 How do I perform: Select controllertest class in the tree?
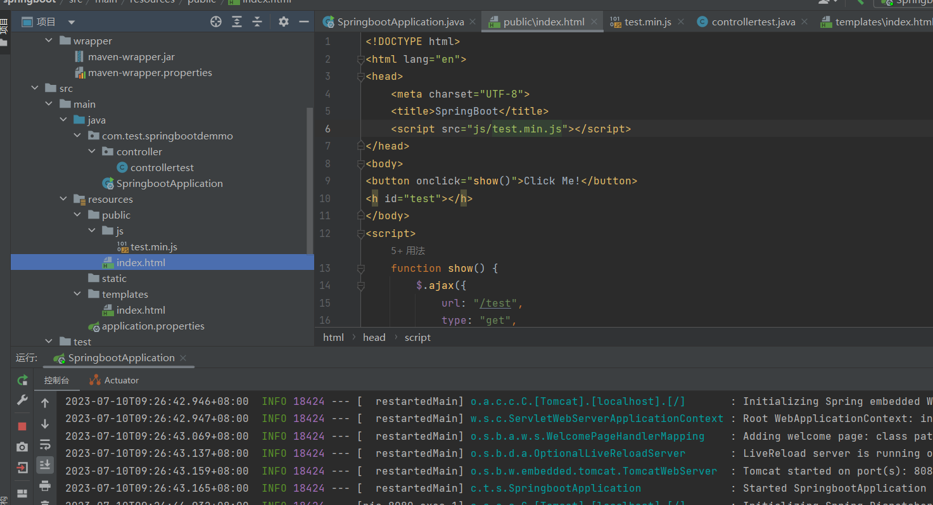tap(162, 167)
